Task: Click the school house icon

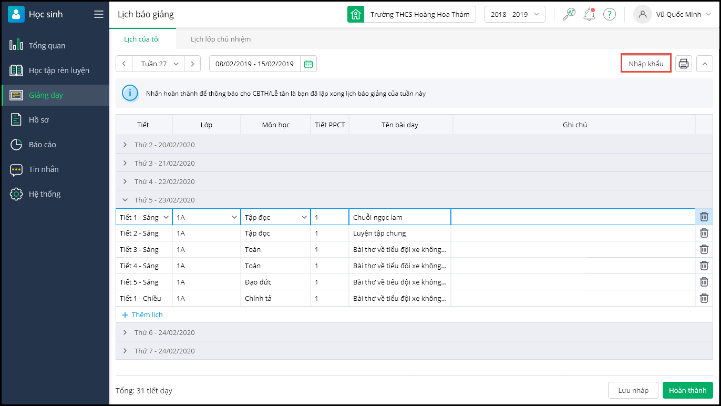Action: [356, 14]
